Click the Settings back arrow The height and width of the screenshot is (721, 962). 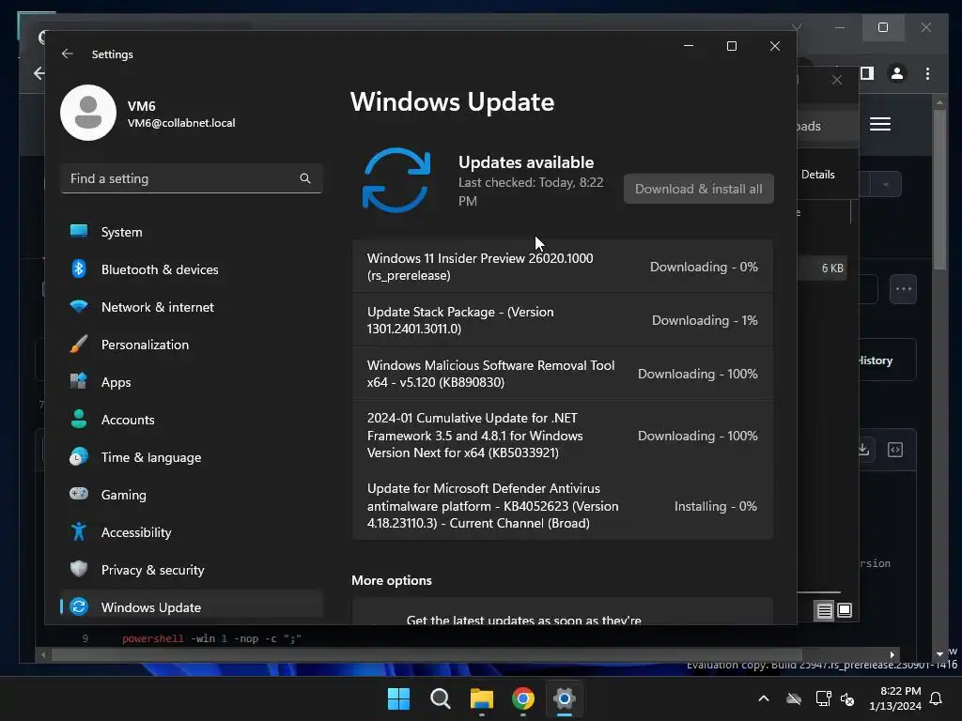(x=68, y=54)
